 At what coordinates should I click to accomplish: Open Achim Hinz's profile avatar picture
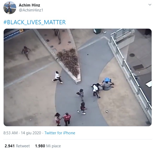tap(10, 8)
